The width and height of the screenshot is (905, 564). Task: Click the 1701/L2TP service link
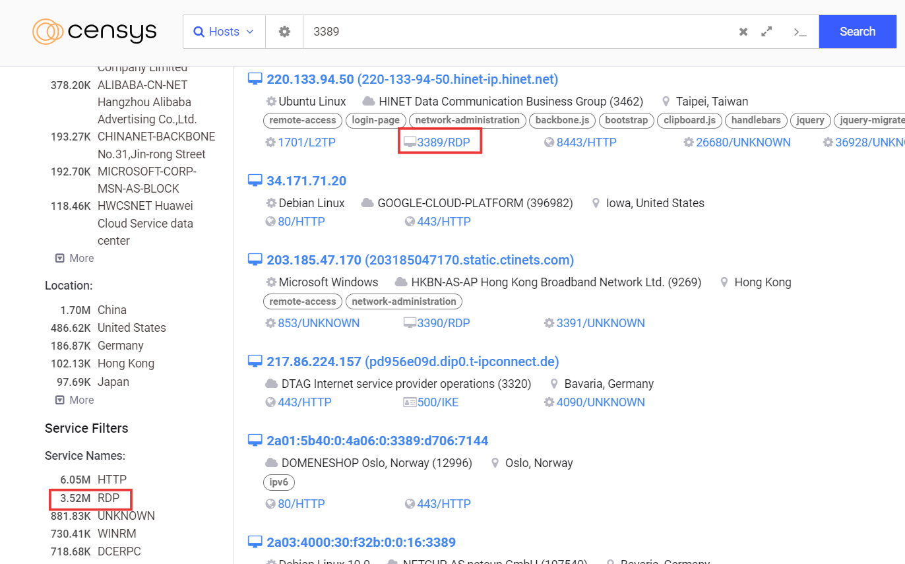click(x=307, y=142)
